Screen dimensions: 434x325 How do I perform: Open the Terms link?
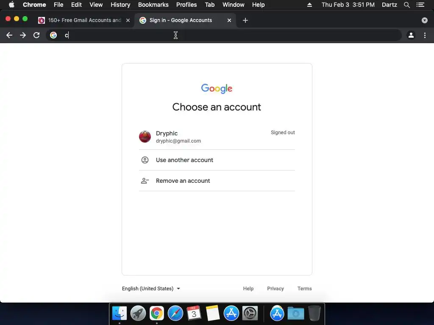point(304,289)
